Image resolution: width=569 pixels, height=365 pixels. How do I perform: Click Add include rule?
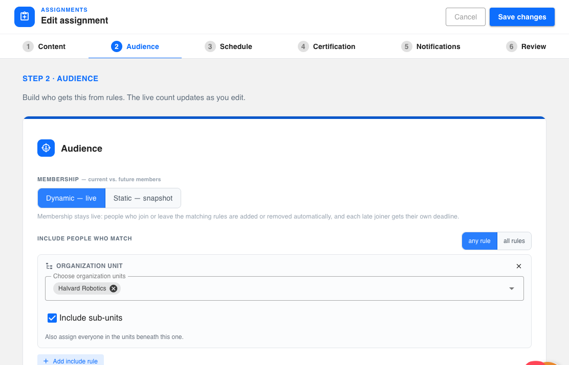pyautogui.click(x=71, y=361)
